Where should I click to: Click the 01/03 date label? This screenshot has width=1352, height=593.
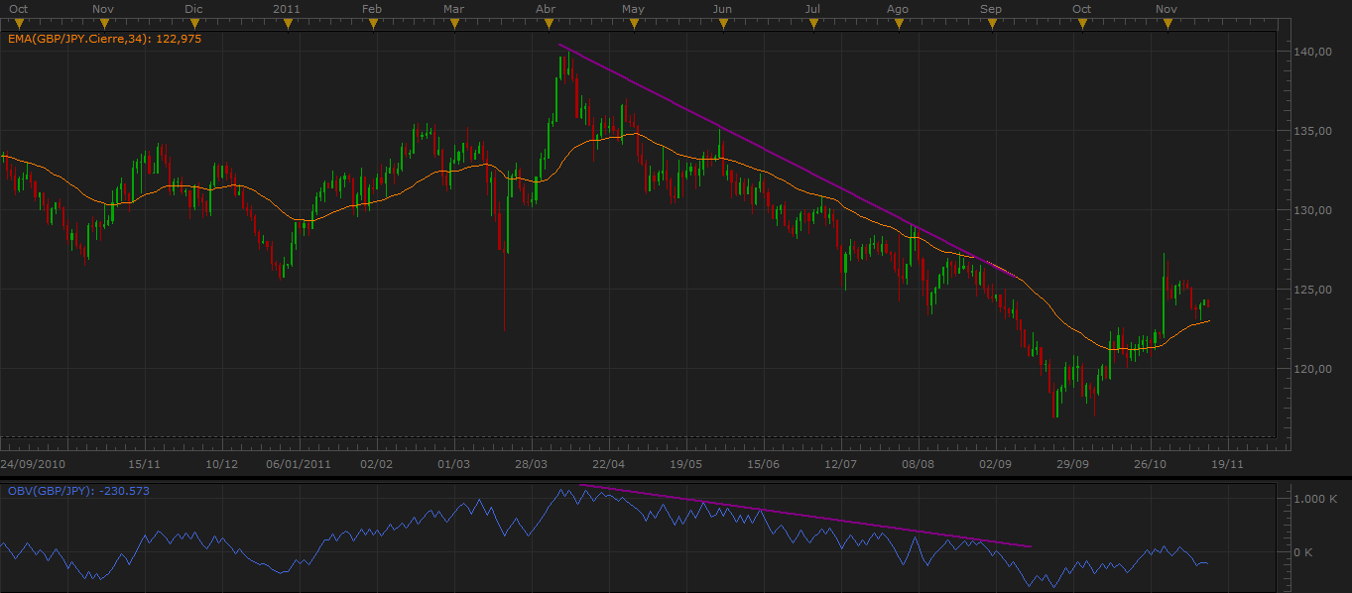pyautogui.click(x=453, y=463)
